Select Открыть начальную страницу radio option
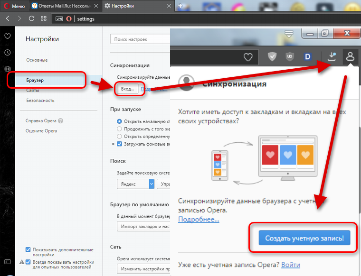This screenshot has height=276, width=361. pos(119,121)
